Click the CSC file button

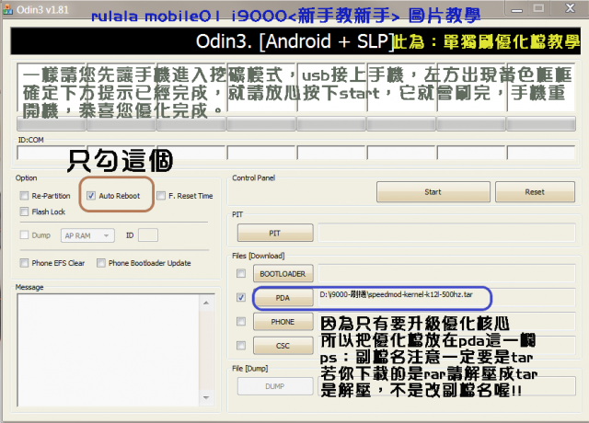283,346
